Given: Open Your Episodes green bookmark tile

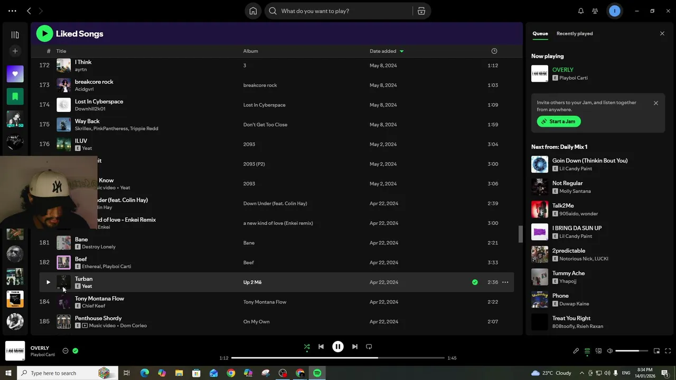Looking at the screenshot, I should coord(15,97).
